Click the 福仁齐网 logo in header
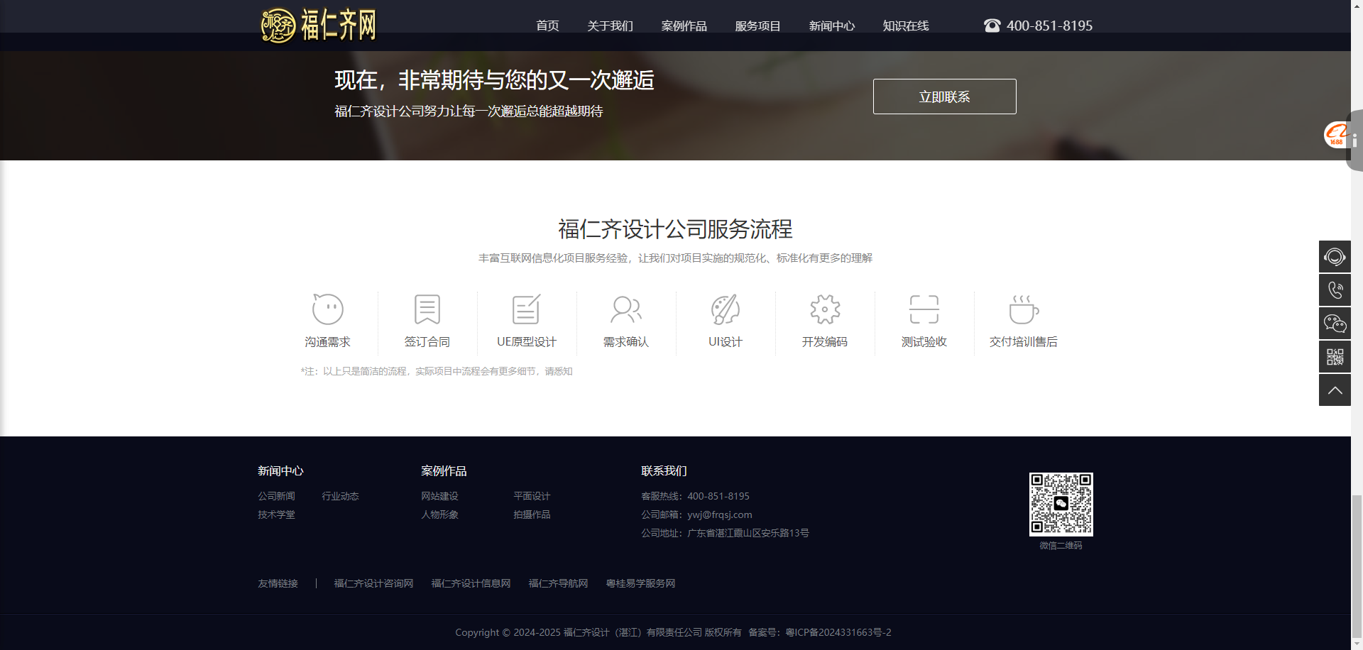Screen dimensions: 1363x650 pyautogui.click(x=318, y=26)
